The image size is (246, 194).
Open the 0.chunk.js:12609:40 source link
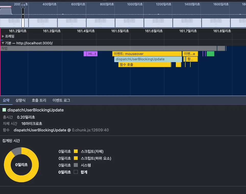click(90, 130)
